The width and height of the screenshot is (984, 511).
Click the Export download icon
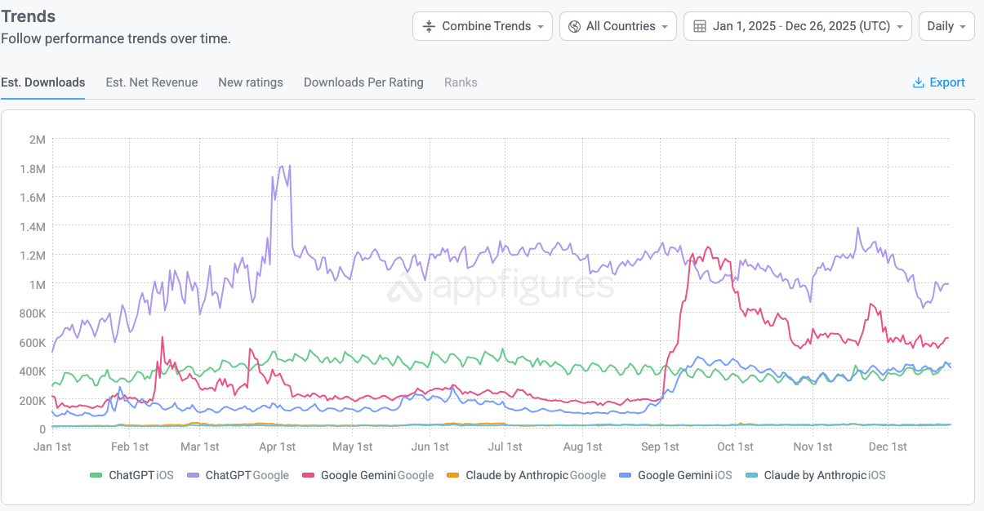pos(918,82)
